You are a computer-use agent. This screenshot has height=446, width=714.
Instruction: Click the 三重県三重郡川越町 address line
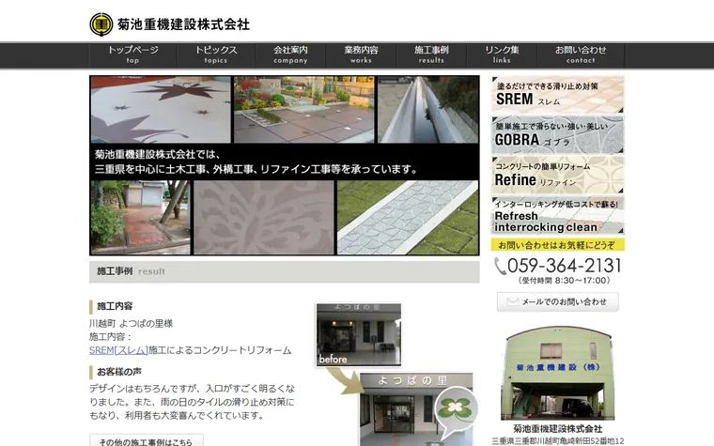[558, 441]
